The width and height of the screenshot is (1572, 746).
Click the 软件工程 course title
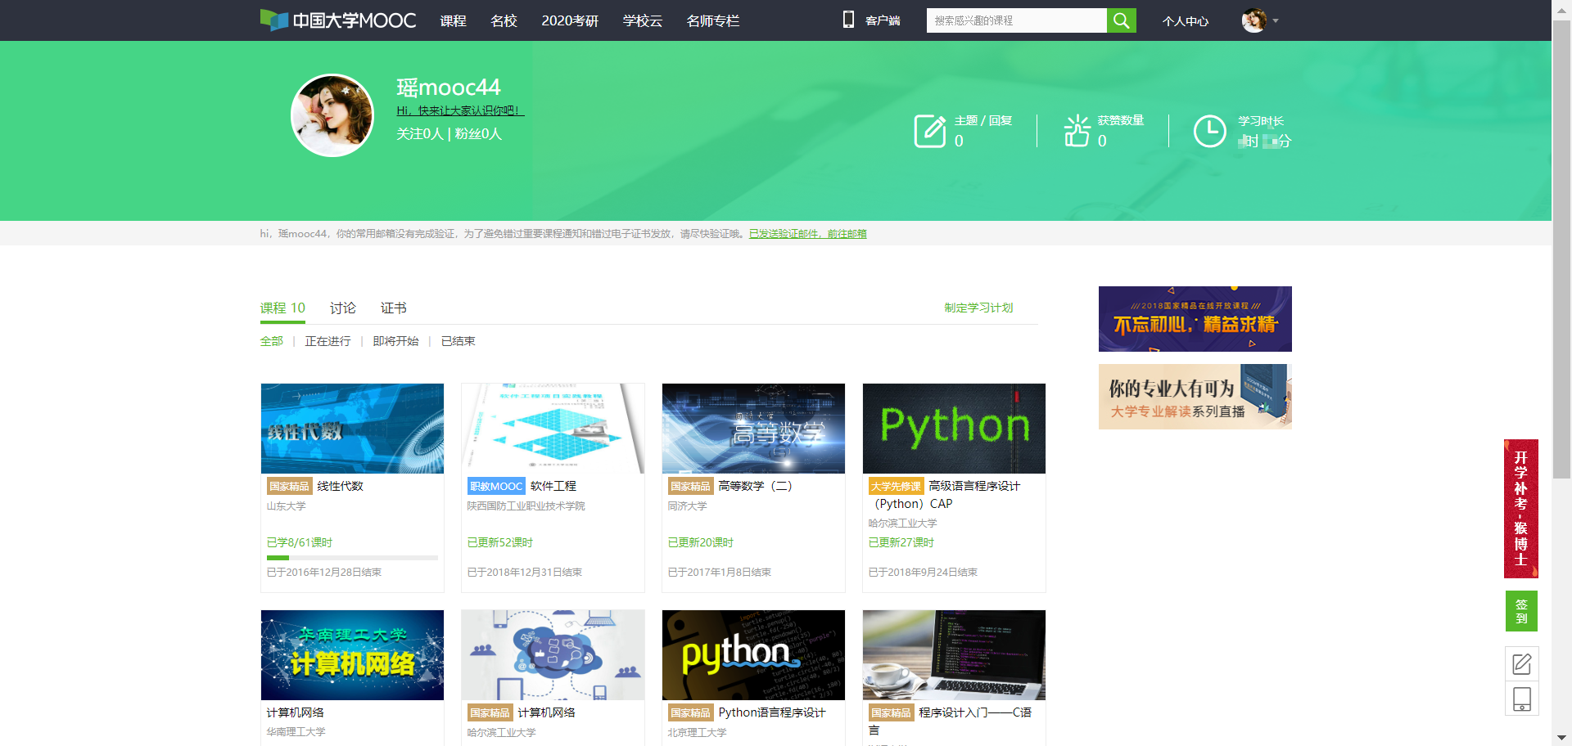pos(553,486)
